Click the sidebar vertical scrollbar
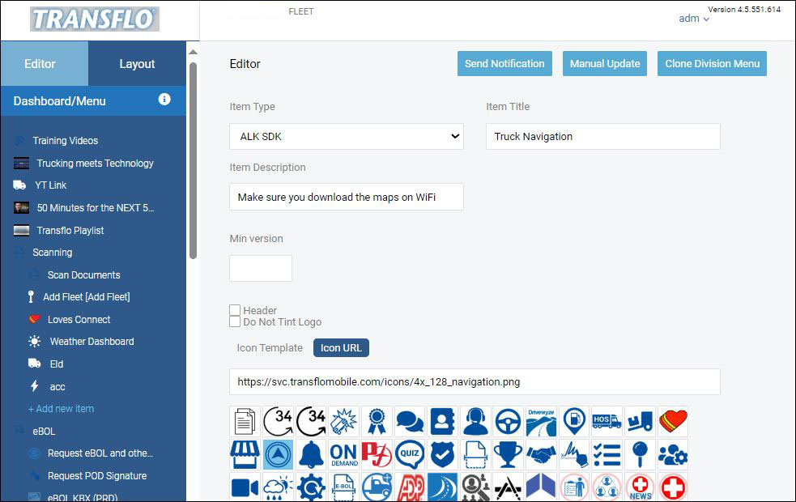 click(193, 160)
